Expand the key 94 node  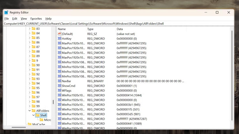pyautogui.click(x=30, y=83)
